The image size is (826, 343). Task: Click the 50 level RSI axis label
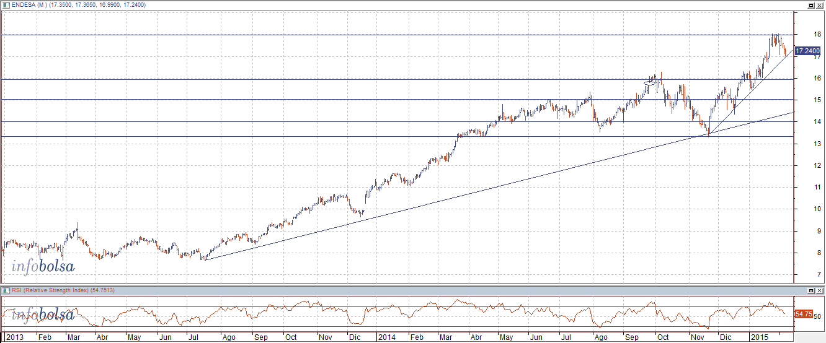[818, 316]
